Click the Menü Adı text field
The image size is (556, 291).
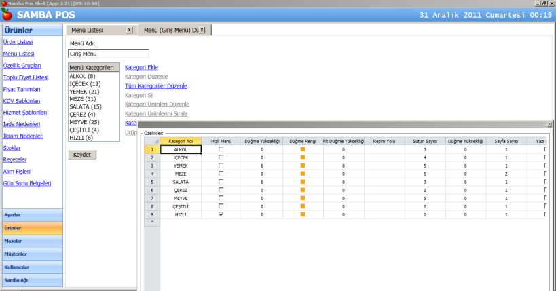109,53
